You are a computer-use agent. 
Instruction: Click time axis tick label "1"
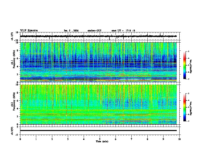point(36,139)
